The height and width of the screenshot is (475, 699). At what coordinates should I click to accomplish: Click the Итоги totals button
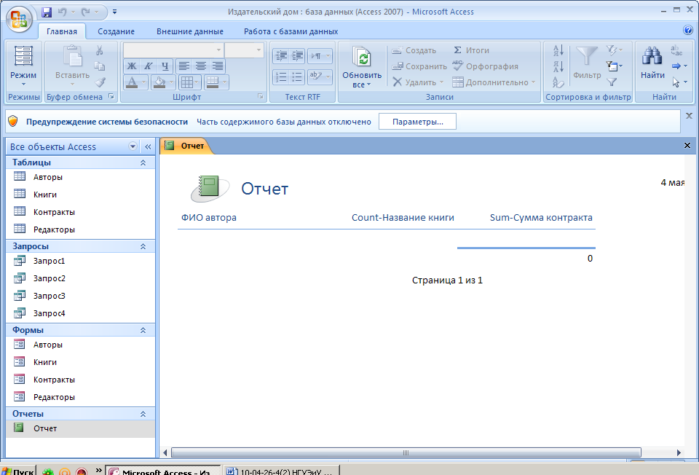(471, 50)
